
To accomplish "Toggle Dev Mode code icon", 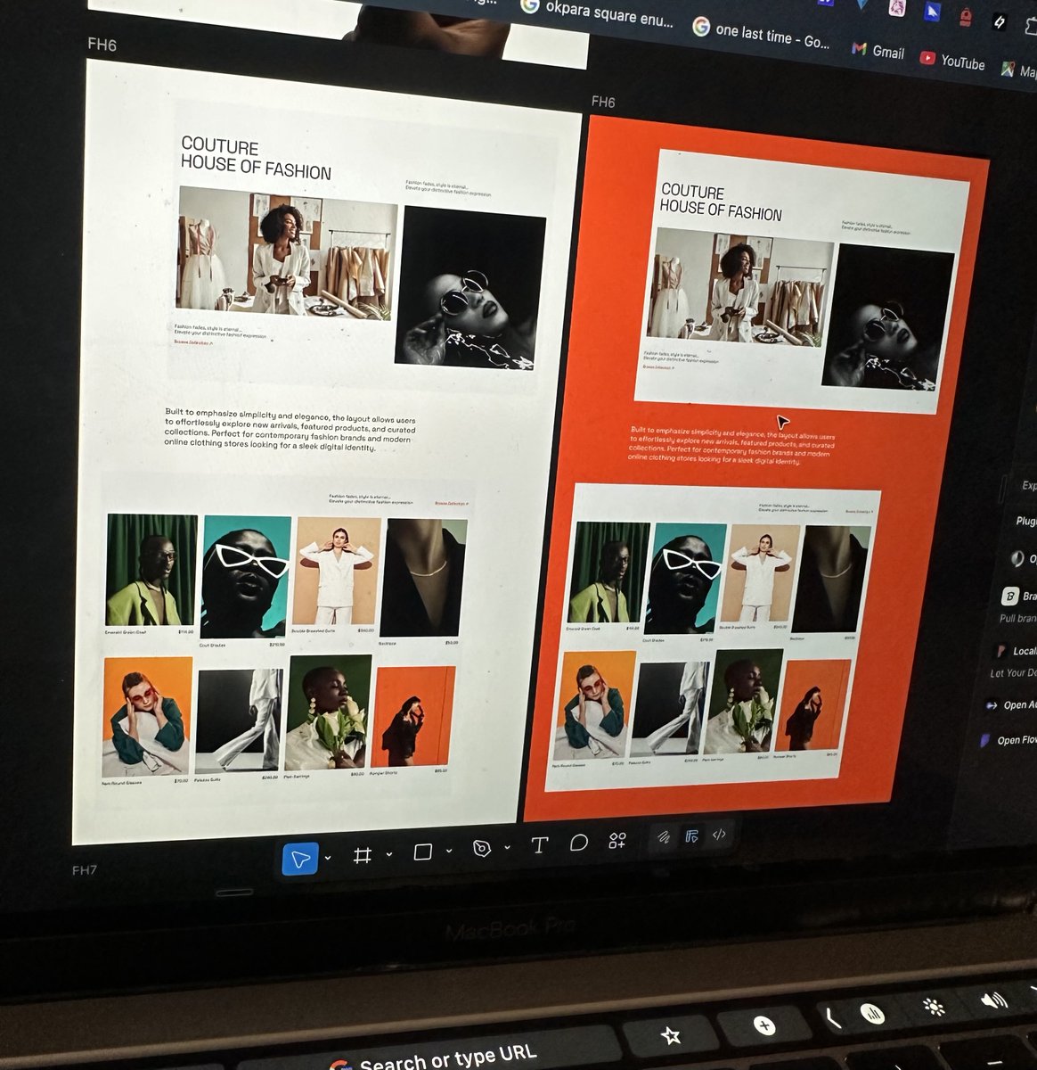I will (x=719, y=835).
